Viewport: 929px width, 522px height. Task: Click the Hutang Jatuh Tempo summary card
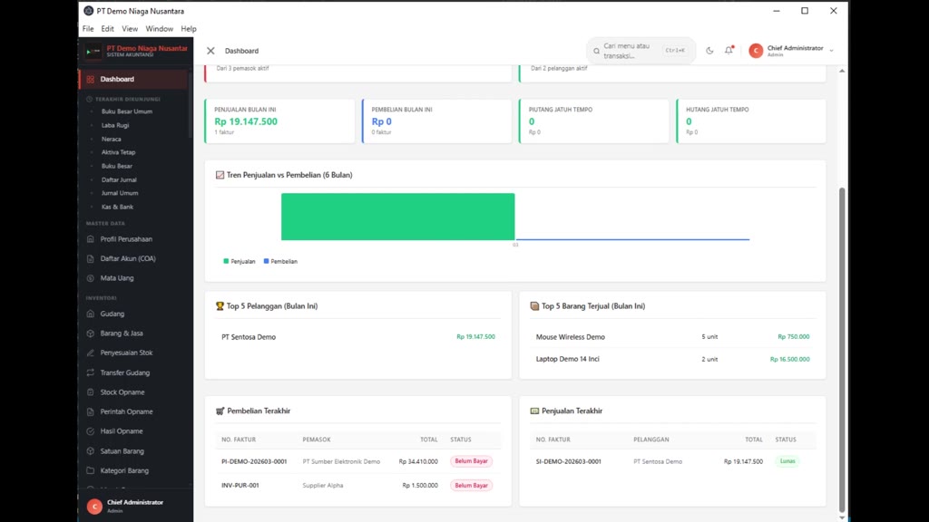[750, 121]
